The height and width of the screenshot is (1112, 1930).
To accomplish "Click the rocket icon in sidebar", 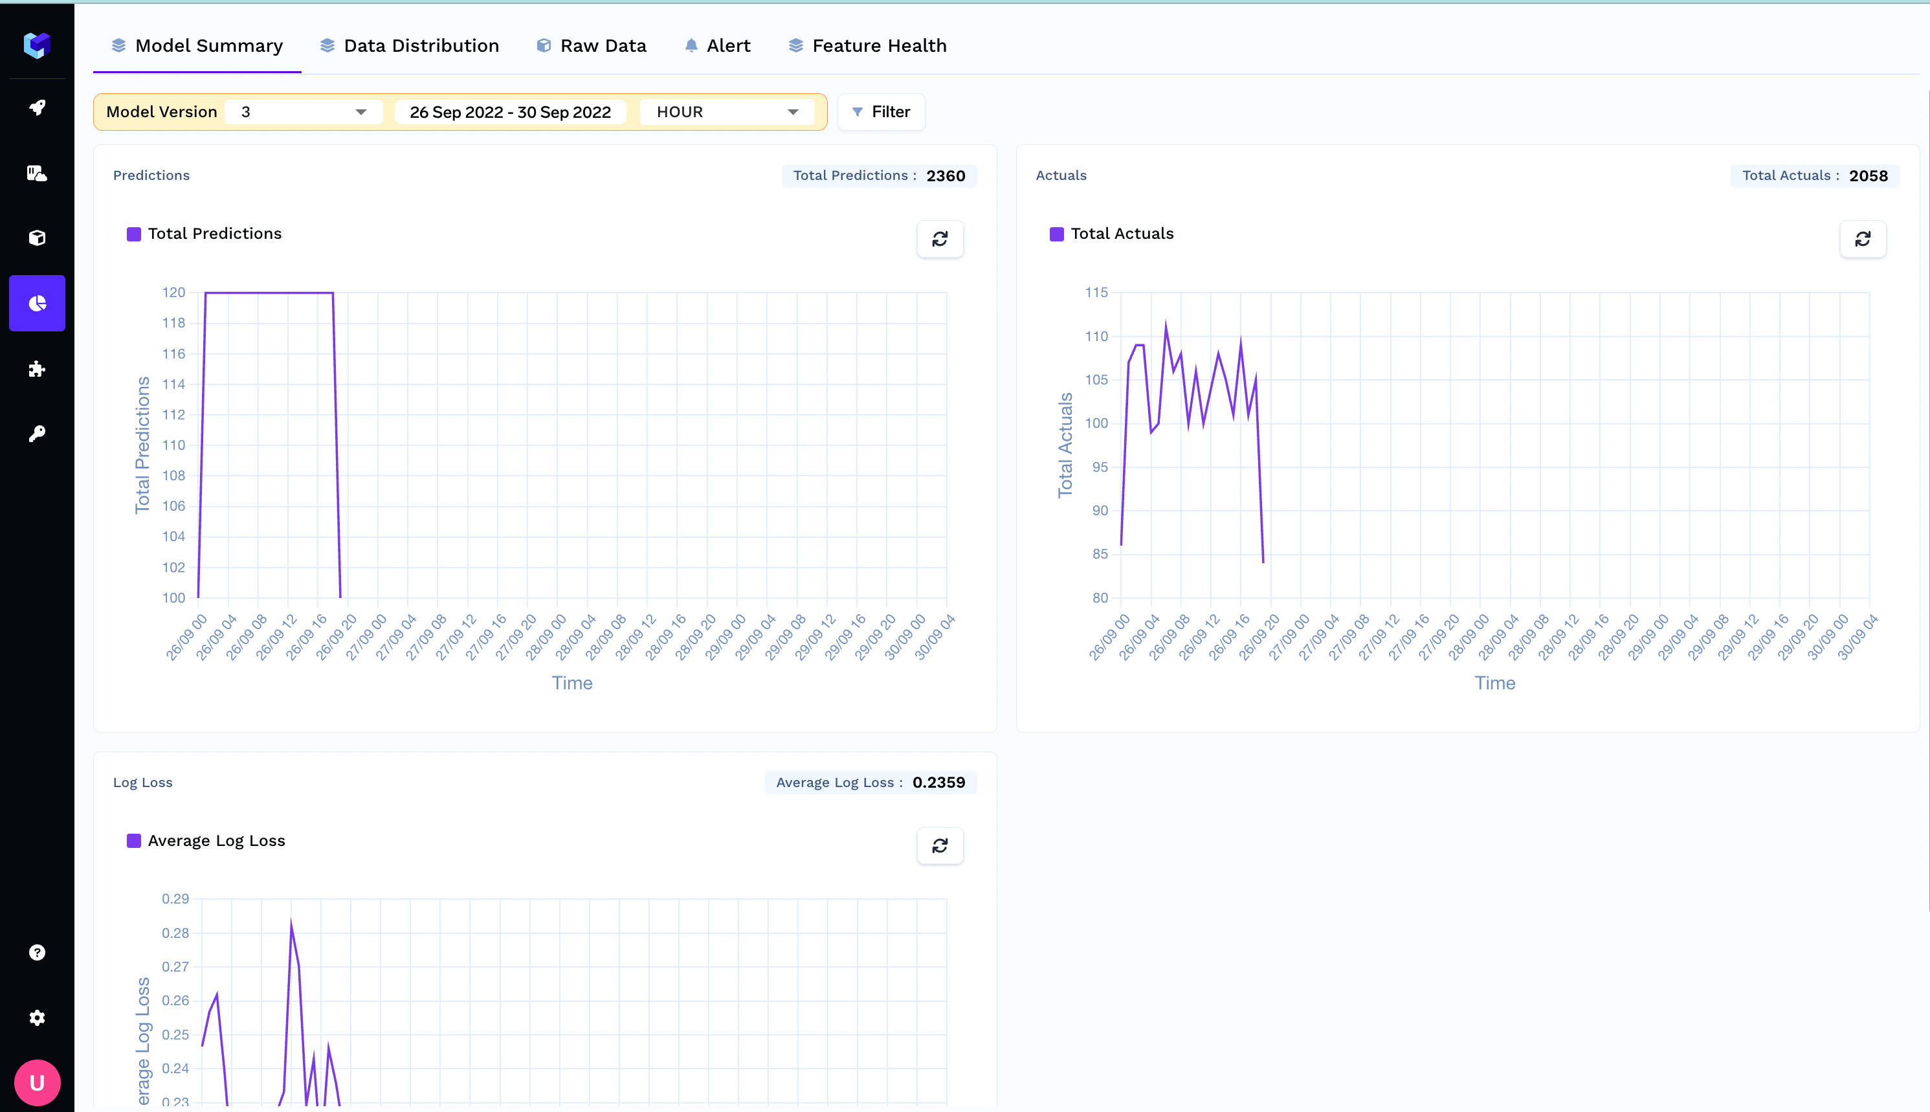I will point(37,107).
